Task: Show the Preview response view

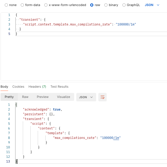Action: [x=43, y=97]
